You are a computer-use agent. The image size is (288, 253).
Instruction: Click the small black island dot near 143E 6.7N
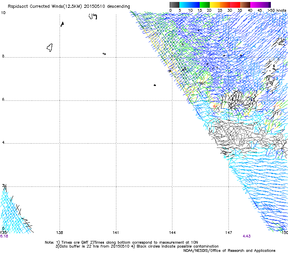(x=155, y=85)
